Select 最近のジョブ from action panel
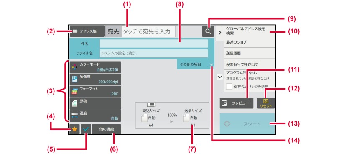This screenshot has width=352, height=167. tap(249, 42)
